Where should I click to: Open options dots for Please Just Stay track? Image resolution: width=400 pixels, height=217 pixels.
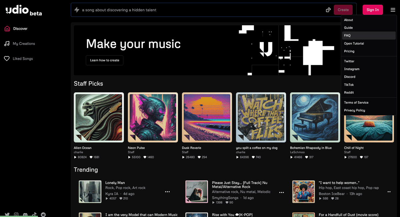[281, 192]
